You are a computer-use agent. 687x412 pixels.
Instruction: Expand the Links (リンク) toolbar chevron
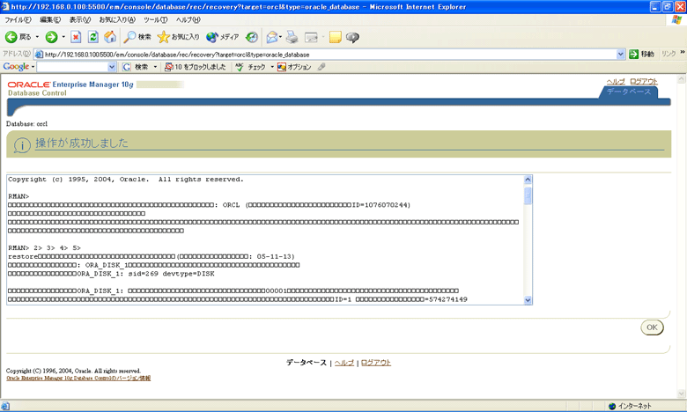683,53
